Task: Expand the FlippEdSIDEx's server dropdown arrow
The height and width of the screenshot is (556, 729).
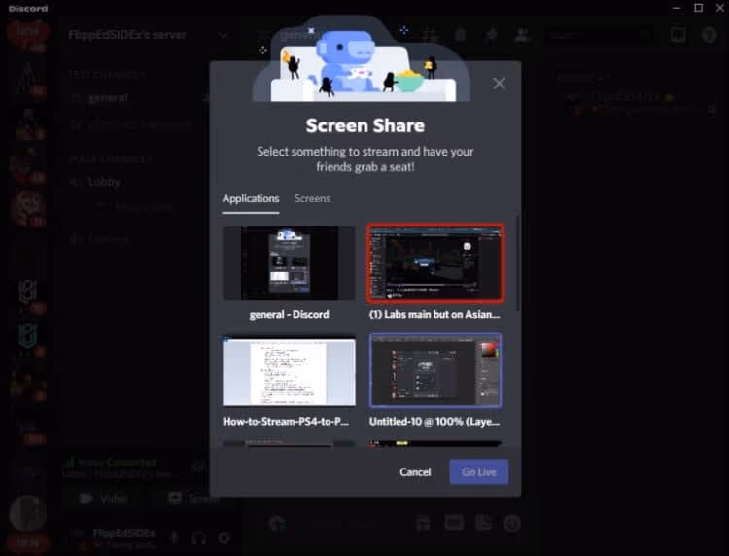Action: (x=224, y=35)
